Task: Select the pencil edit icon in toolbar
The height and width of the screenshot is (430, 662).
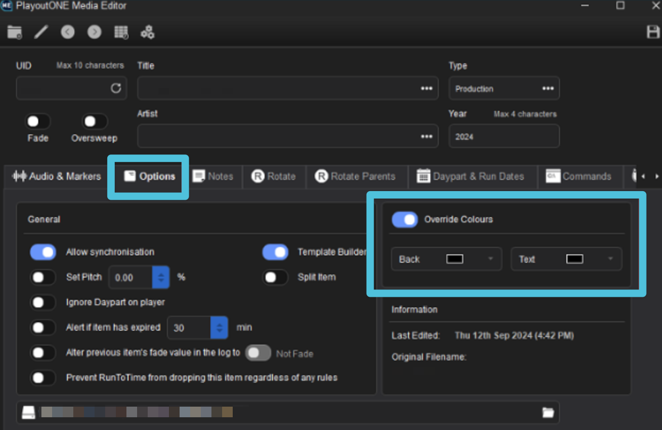Action: pyautogui.click(x=41, y=32)
